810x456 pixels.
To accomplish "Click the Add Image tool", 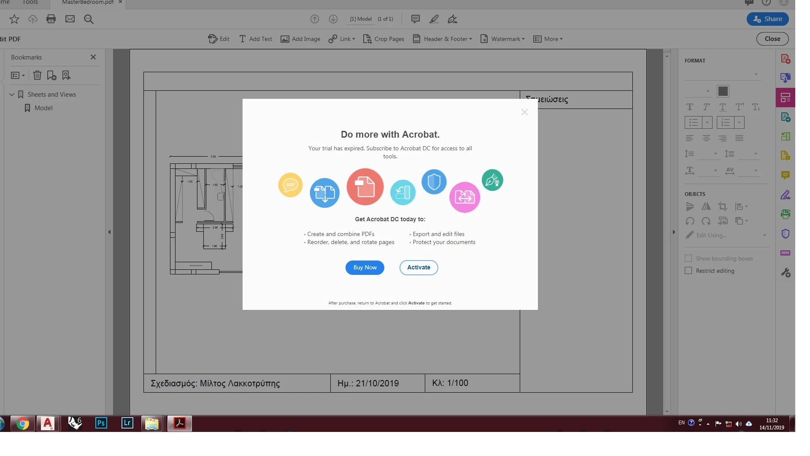I will [x=300, y=39].
